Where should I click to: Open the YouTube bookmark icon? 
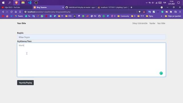3,16
